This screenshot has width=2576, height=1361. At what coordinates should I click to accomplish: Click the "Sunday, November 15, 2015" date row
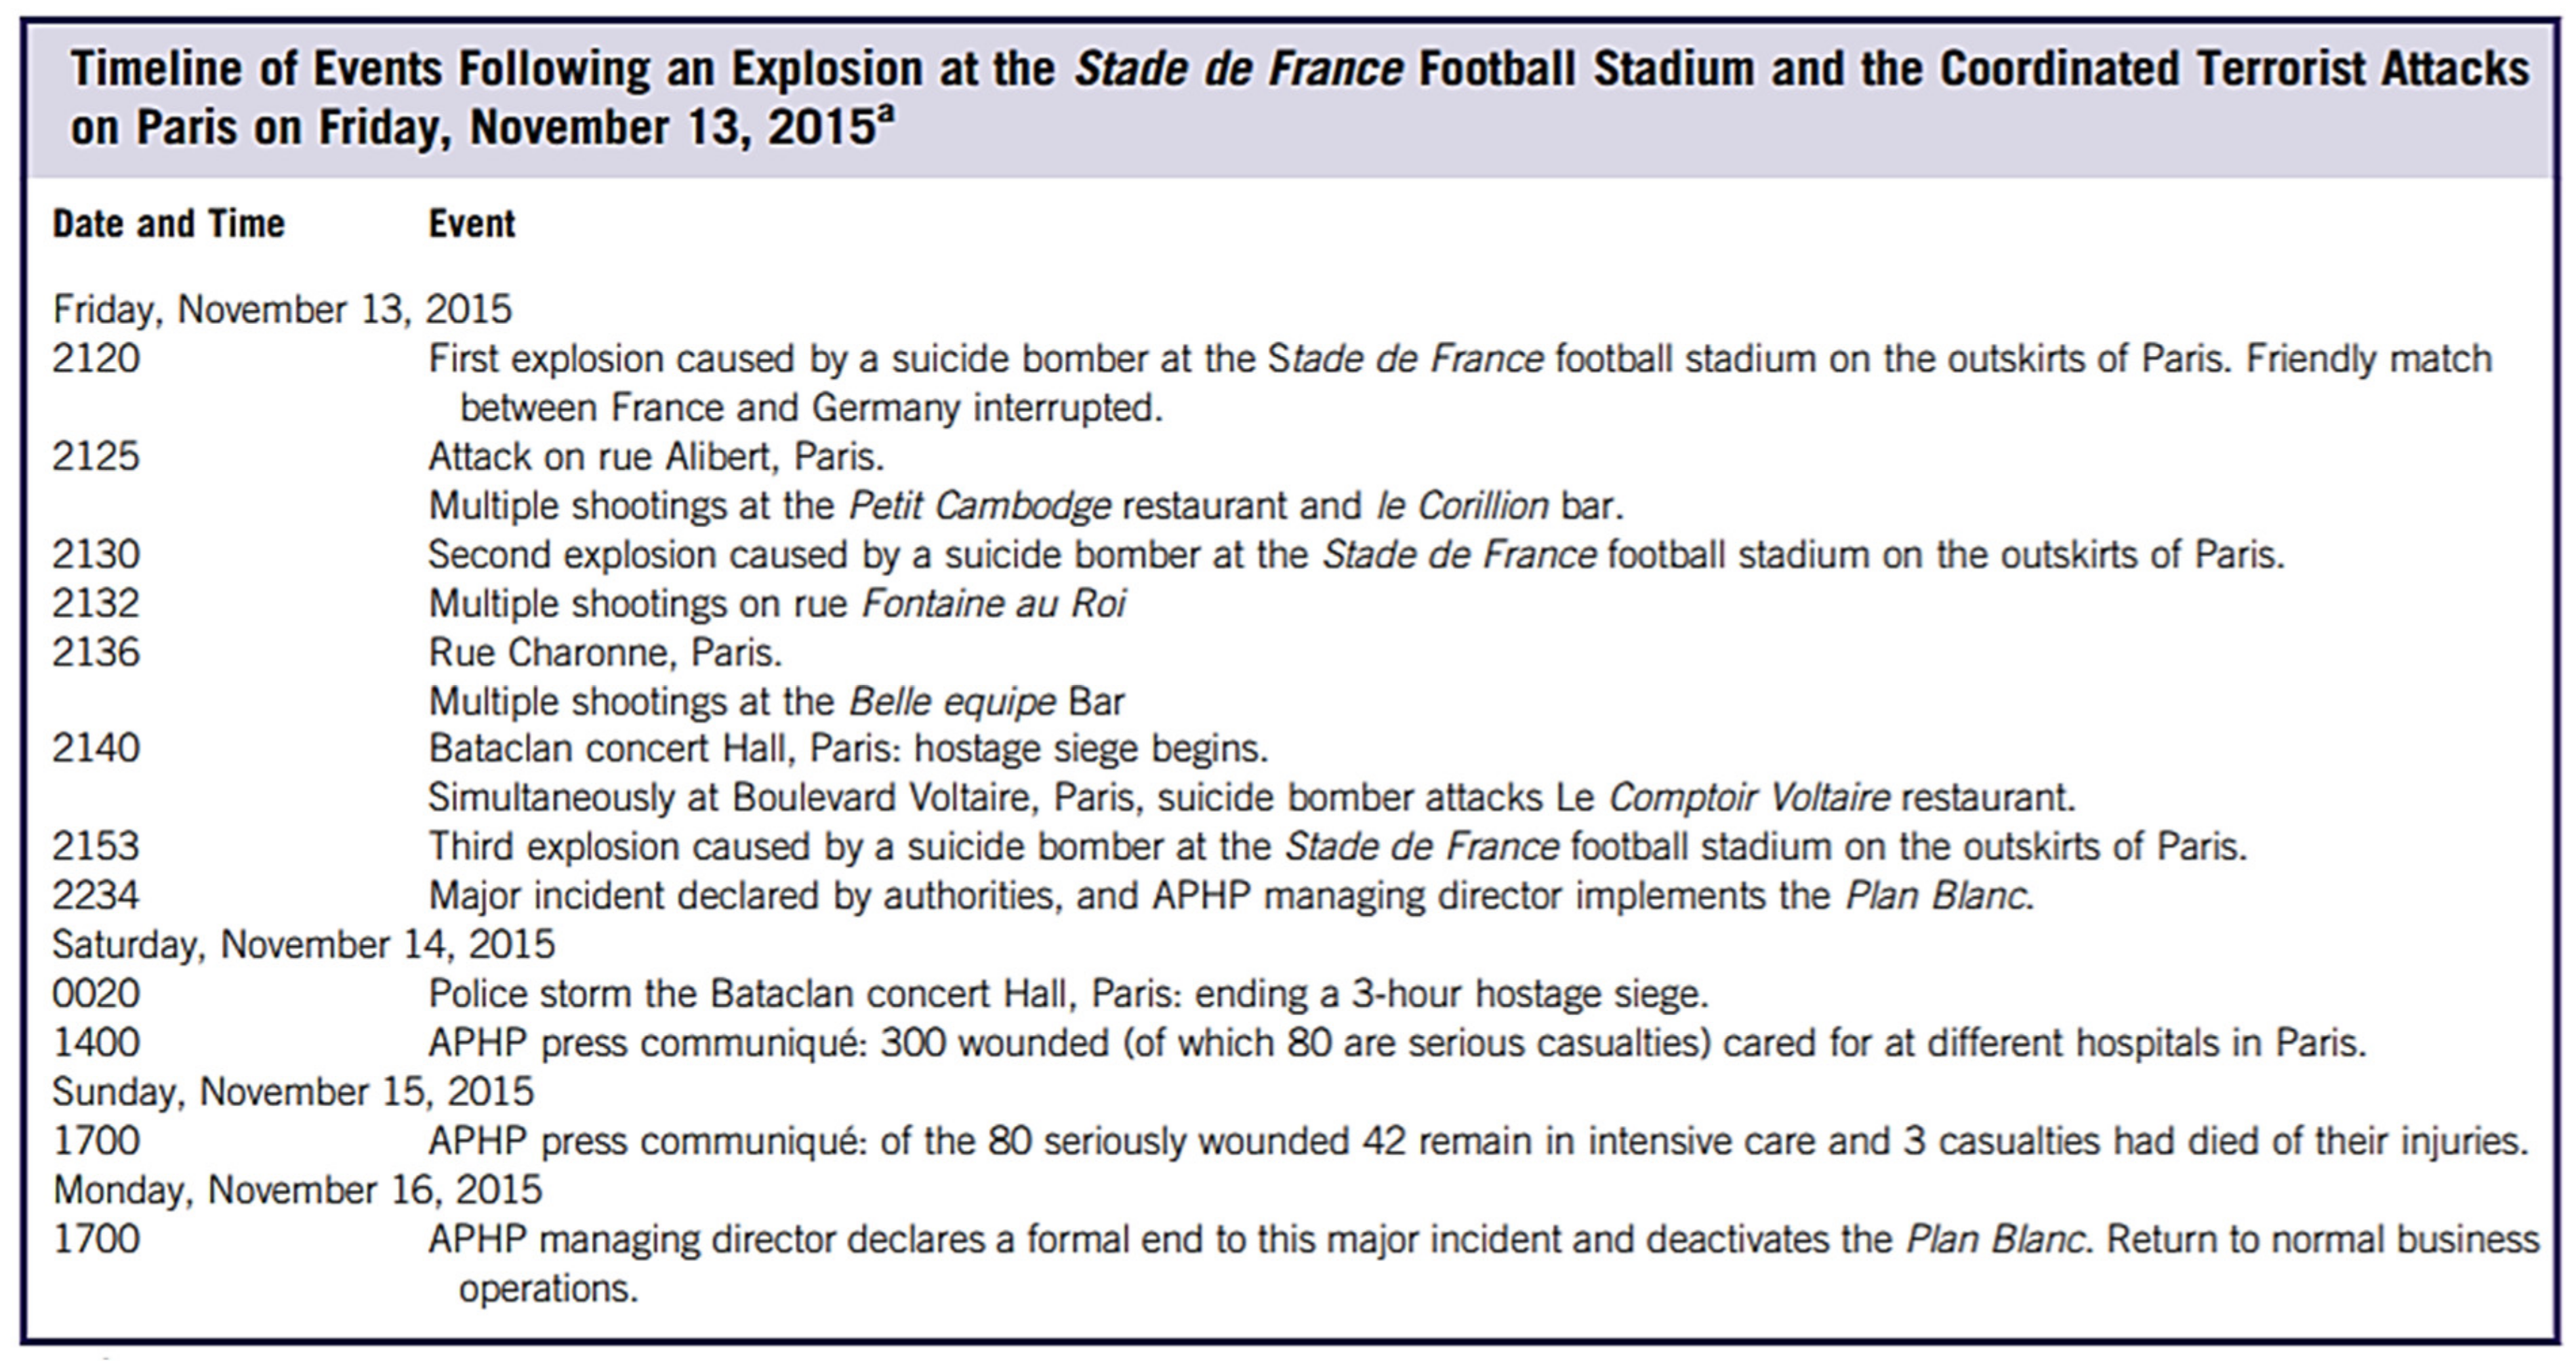coord(293,1092)
